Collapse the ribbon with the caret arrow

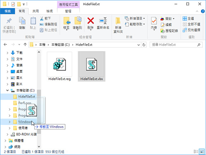(x=197, y=11)
